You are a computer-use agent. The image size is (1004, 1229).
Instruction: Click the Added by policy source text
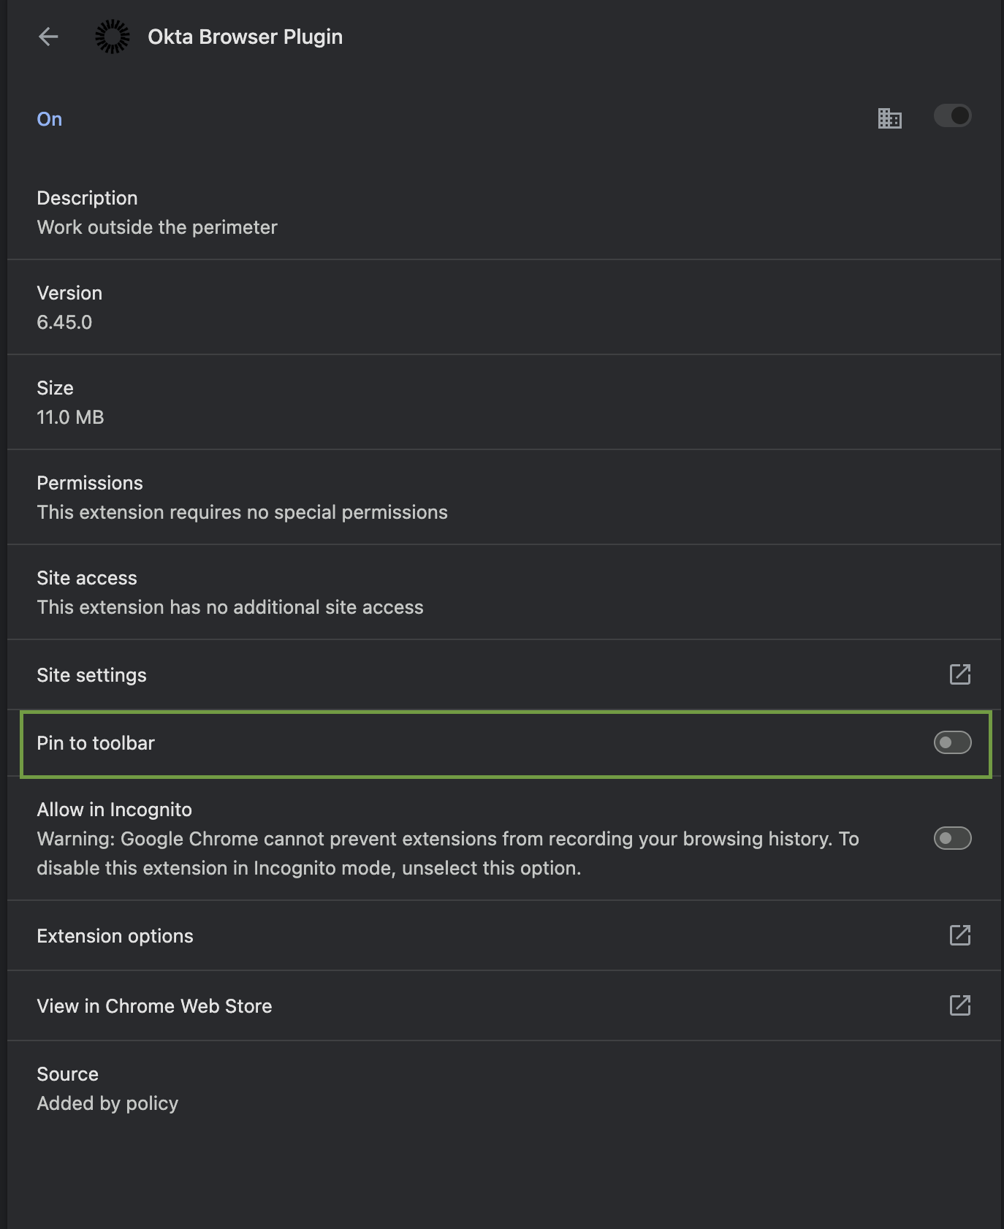107,1103
